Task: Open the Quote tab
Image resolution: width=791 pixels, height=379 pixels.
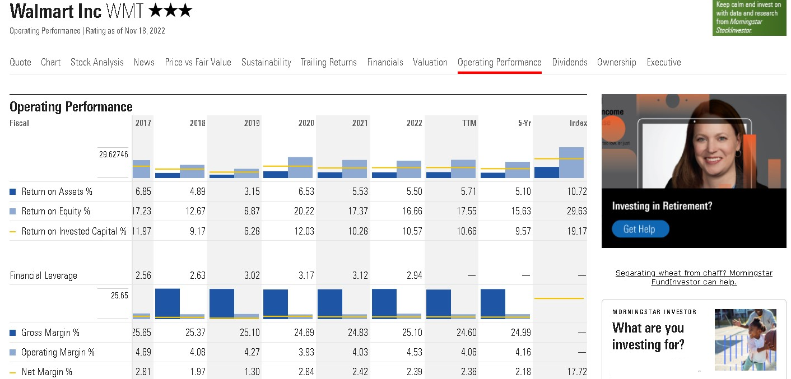Action: point(20,62)
